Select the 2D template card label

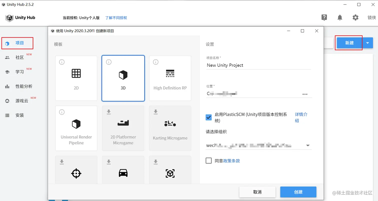coord(76,88)
